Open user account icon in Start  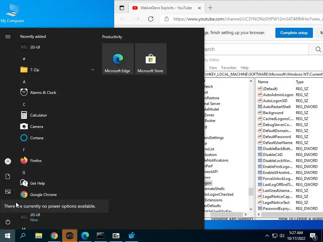[x=8, y=161]
